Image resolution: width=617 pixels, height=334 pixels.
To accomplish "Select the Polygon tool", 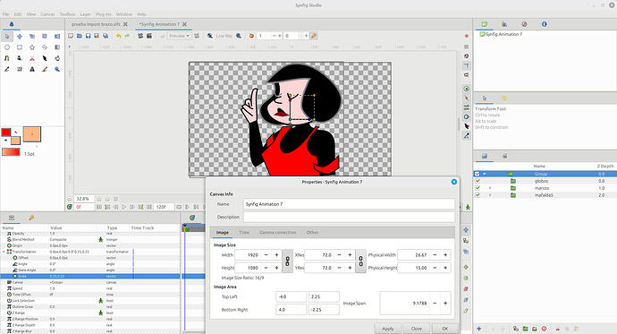I will pos(45,47).
